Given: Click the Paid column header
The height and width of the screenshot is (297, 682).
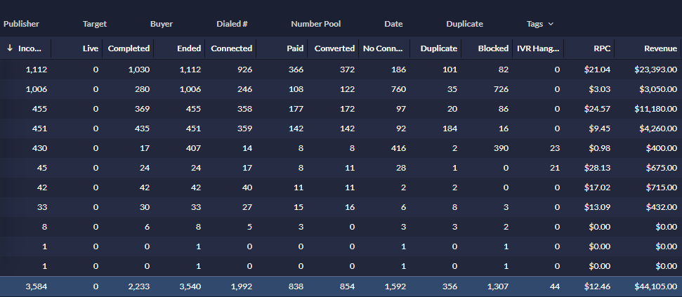Looking at the screenshot, I should pyautogui.click(x=295, y=48).
